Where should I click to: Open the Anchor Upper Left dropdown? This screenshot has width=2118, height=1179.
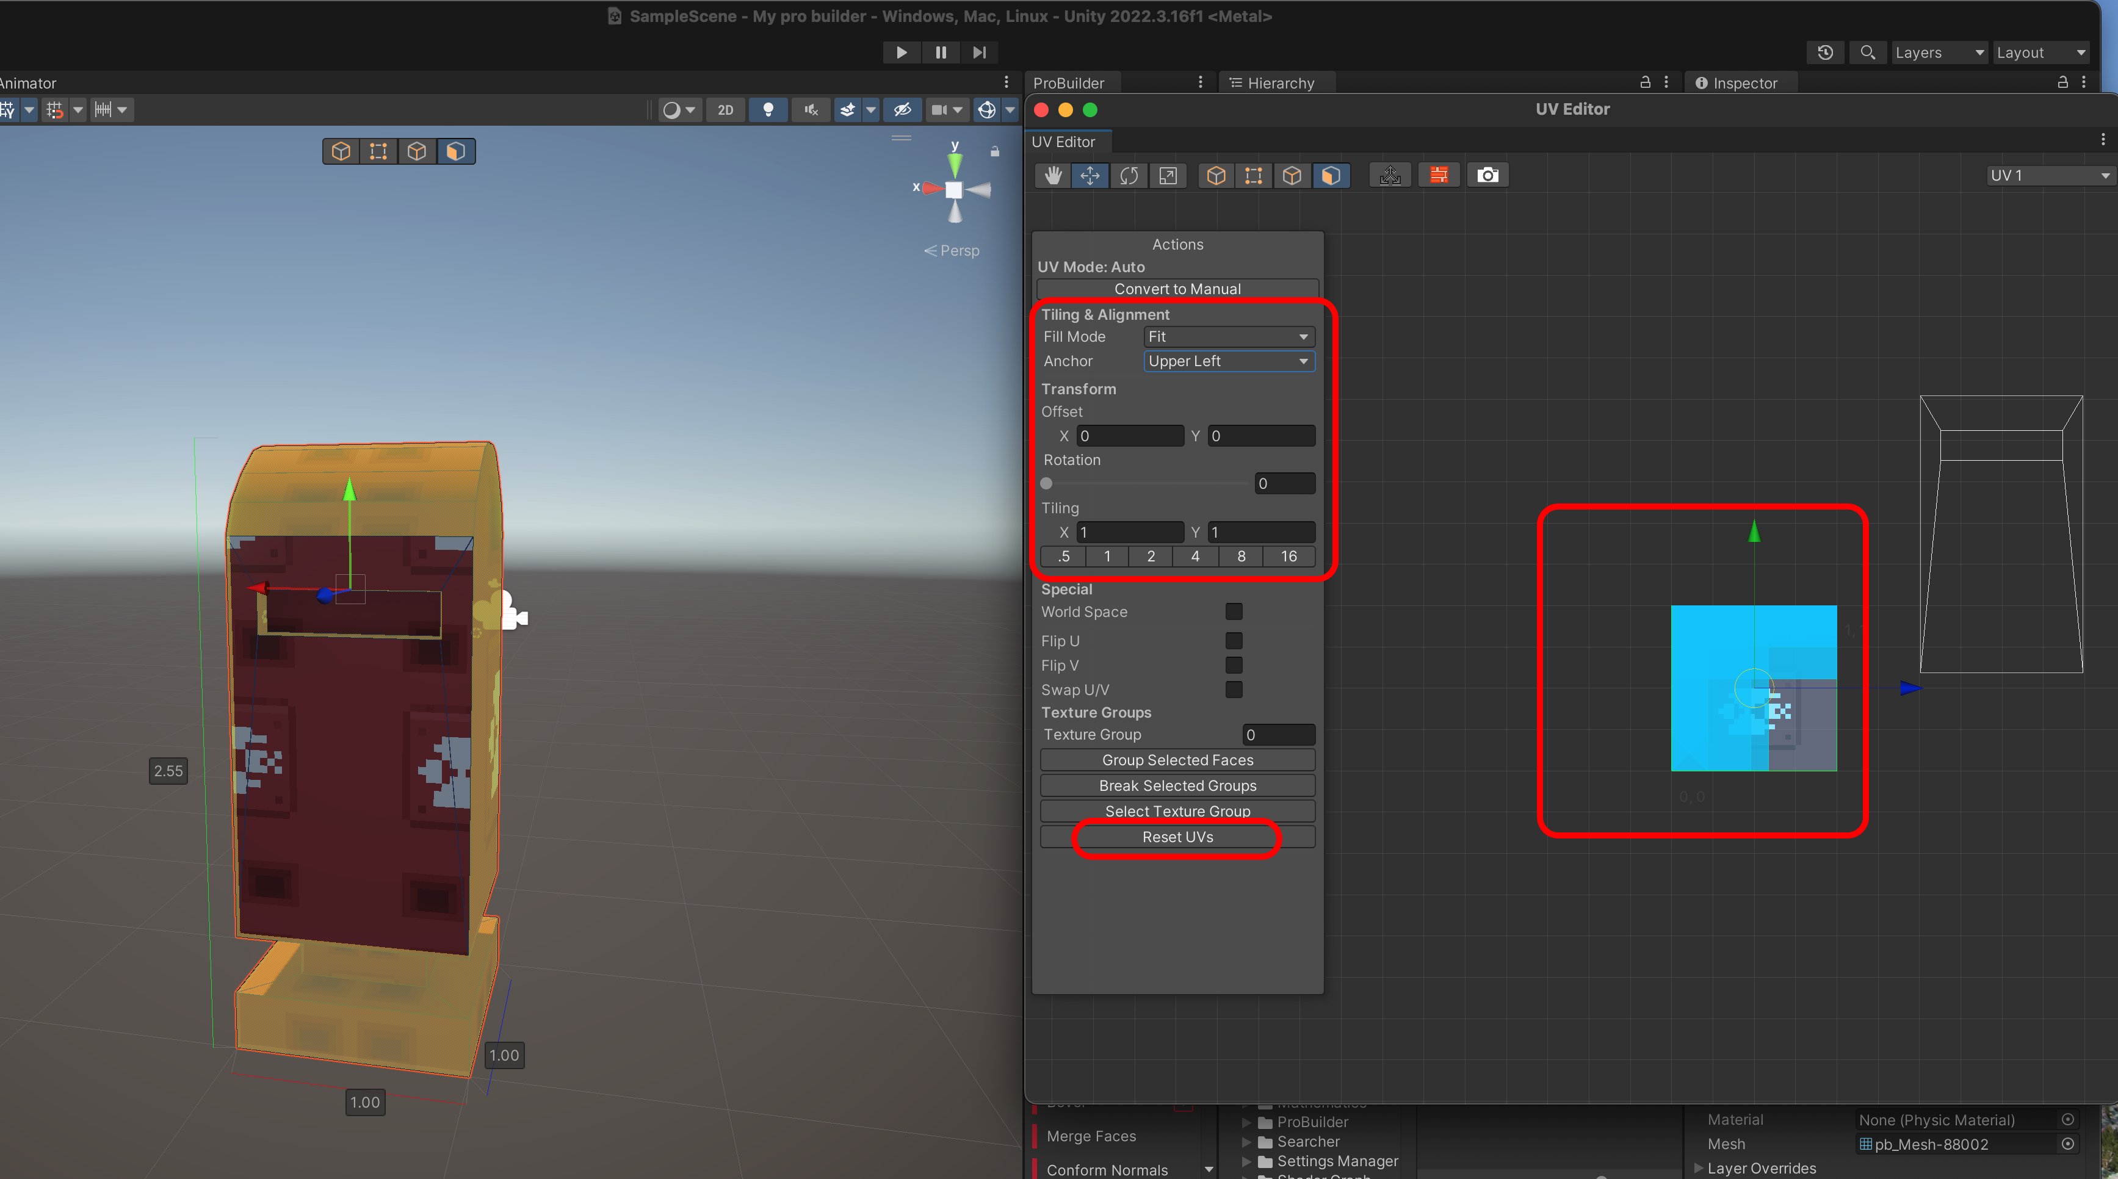[x=1228, y=361]
